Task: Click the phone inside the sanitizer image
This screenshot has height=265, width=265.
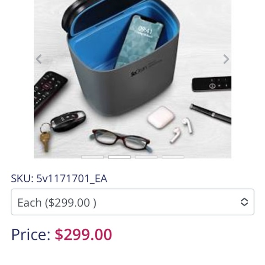Action: click(x=138, y=42)
